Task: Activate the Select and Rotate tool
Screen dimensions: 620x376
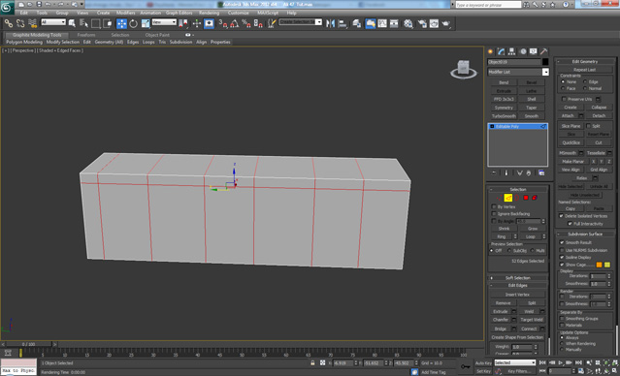Action: [134, 23]
